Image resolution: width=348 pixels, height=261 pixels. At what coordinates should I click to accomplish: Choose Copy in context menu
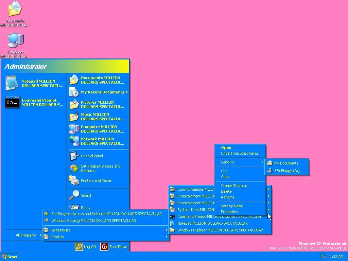225,177
